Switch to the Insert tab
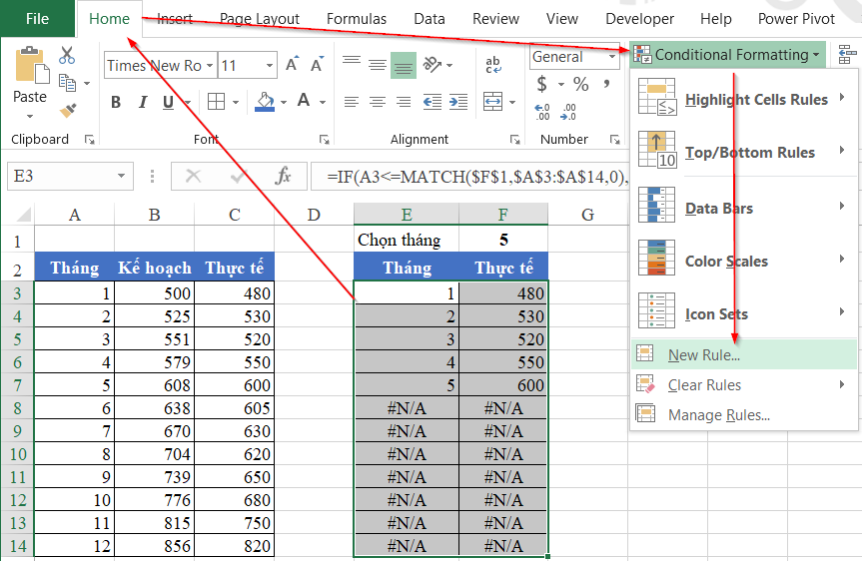This screenshot has height=561, width=862. [x=175, y=19]
